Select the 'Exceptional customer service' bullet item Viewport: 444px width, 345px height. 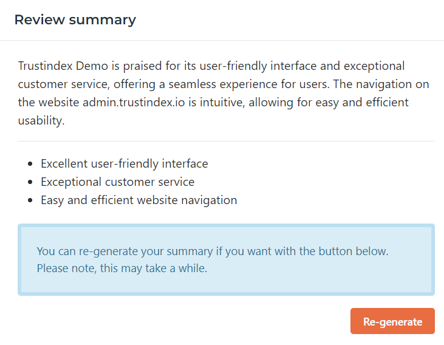click(117, 182)
